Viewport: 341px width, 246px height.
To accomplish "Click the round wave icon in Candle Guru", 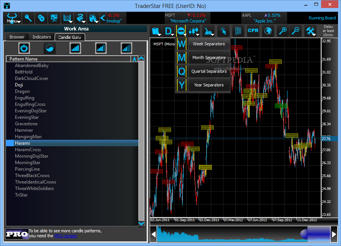I will click(50, 48).
